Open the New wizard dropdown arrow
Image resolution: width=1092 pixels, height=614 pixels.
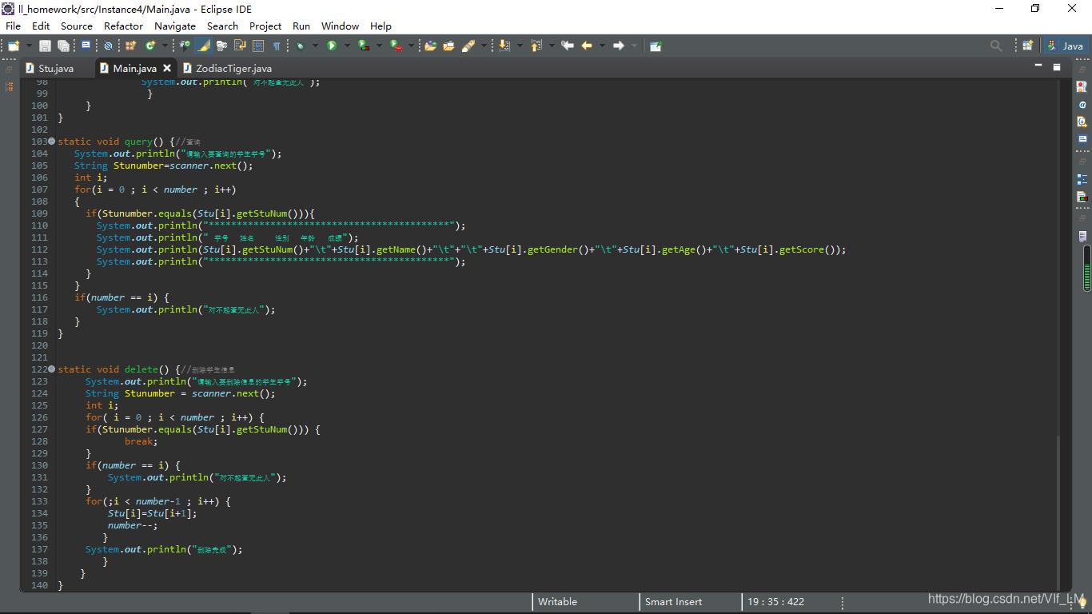[29, 46]
